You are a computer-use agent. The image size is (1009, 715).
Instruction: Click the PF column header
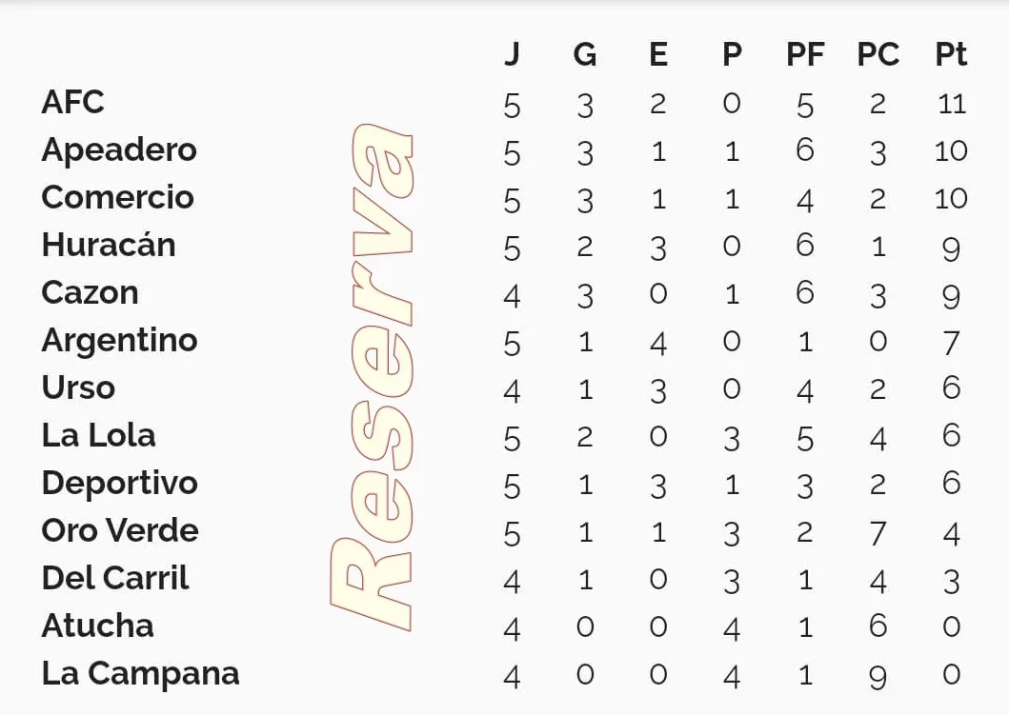click(x=805, y=54)
